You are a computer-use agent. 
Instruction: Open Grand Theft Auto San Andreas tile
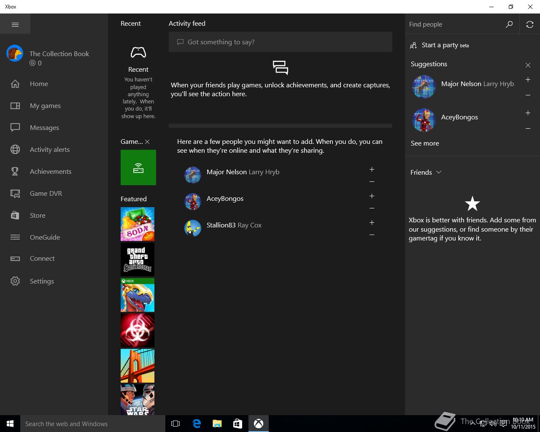[138, 259]
